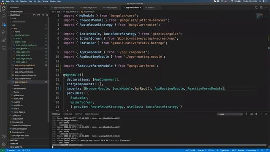Switch to todo.page.ts editor tab
Image resolution: width=270 pixels, height=152 pixels.
(111, 8)
